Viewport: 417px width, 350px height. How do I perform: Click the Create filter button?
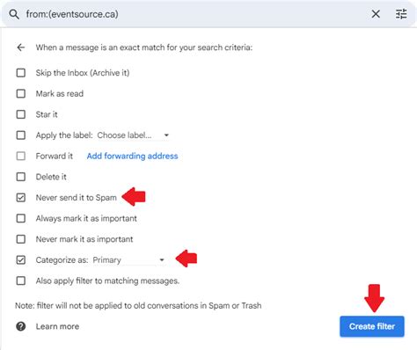(x=372, y=326)
